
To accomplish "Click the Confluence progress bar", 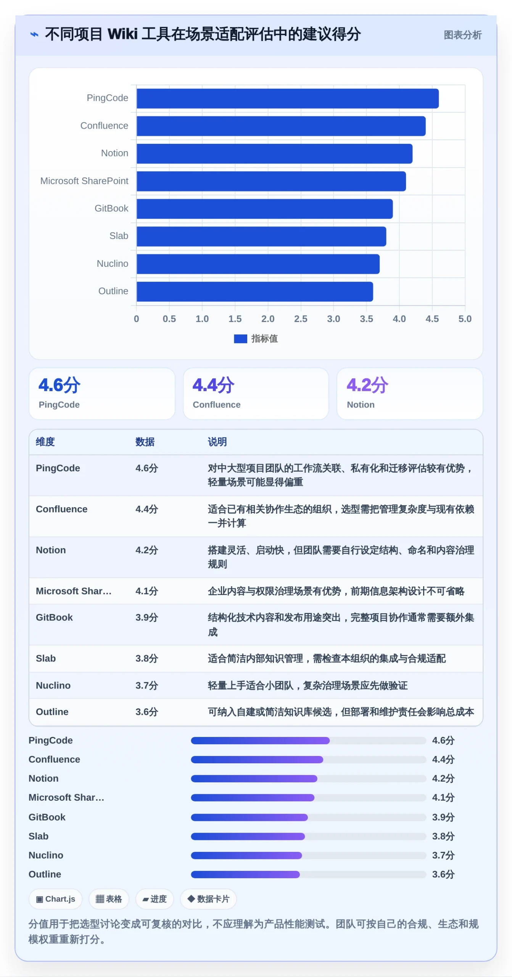I will 308,759.
